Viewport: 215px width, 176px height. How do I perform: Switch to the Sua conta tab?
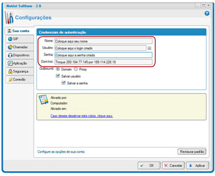[x=19, y=31]
